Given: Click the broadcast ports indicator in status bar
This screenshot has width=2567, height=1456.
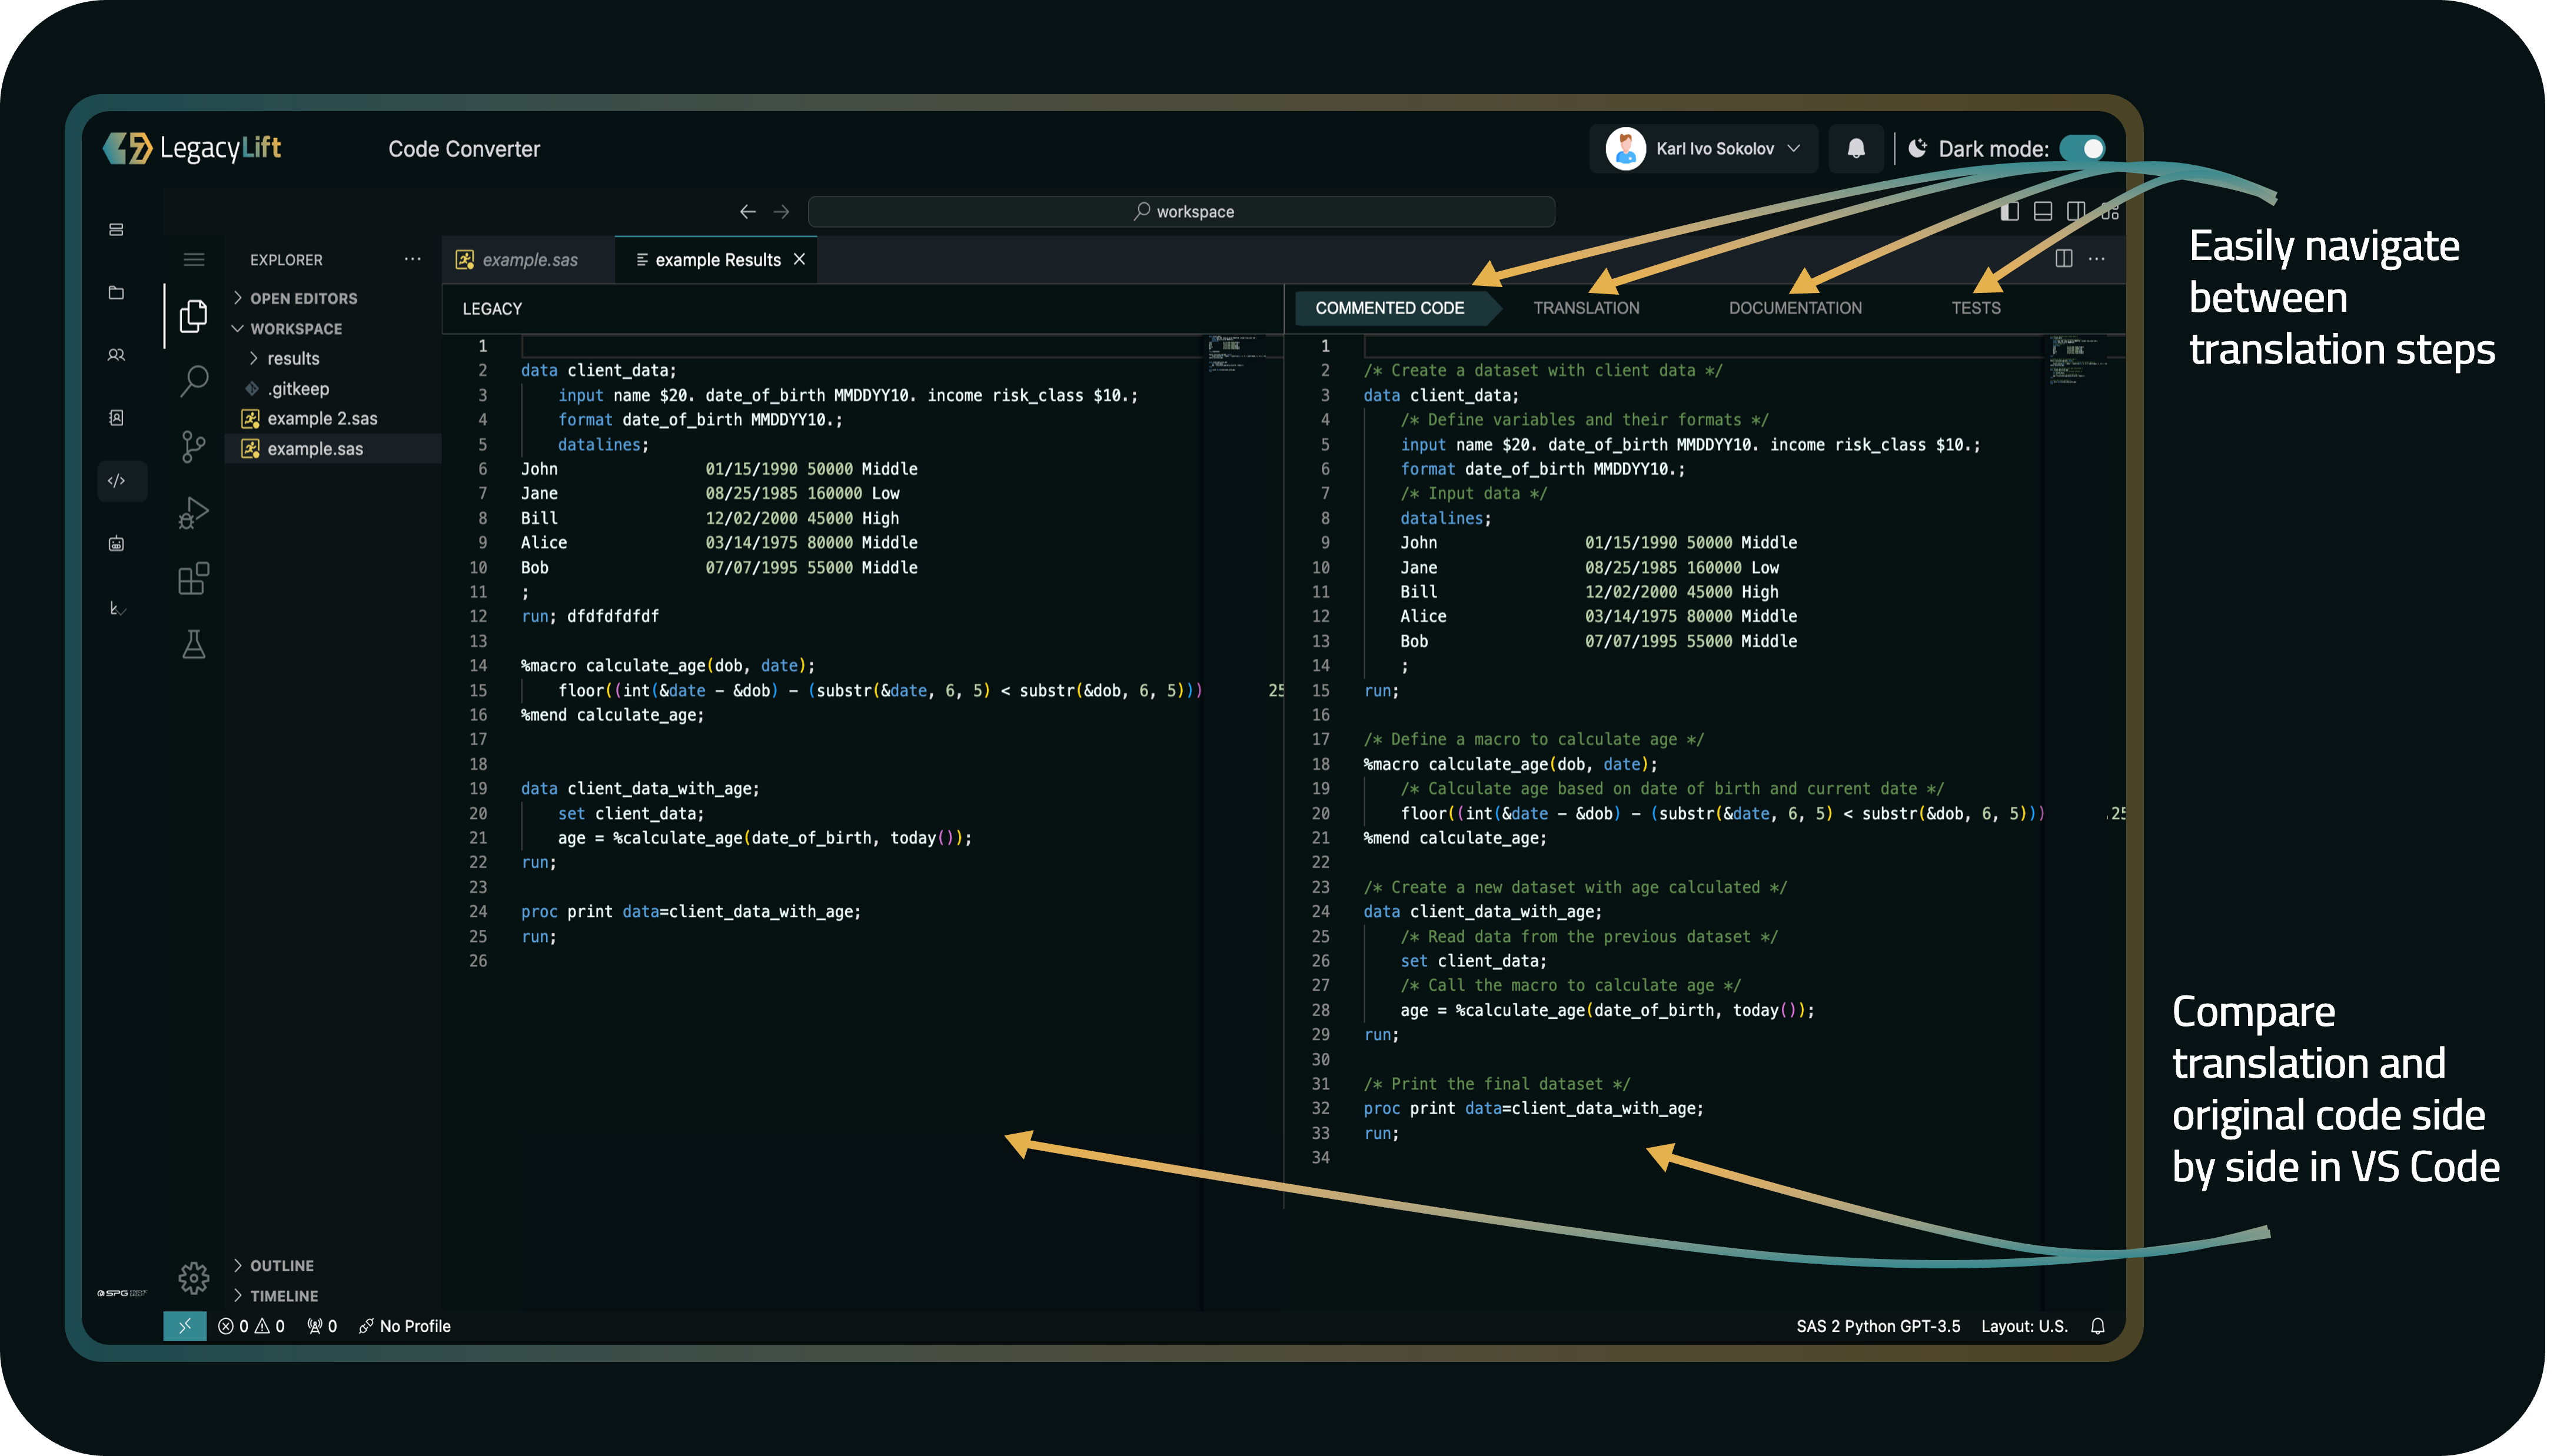Looking at the screenshot, I should click(x=322, y=1326).
